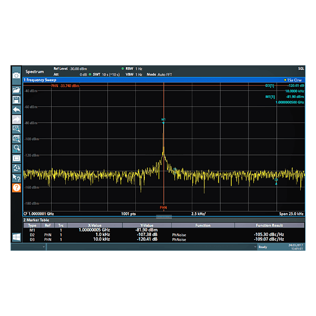This screenshot has width=316, height=316.
Task: Open the orange help question icon
Action: pyautogui.click(x=16, y=187)
